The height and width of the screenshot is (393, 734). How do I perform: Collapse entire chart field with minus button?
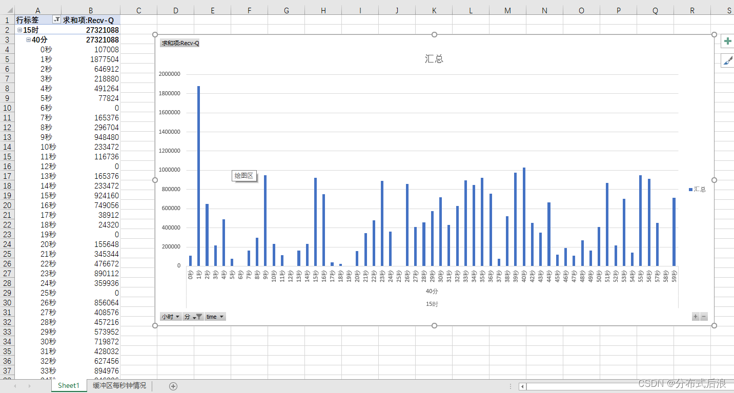pyautogui.click(x=704, y=317)
